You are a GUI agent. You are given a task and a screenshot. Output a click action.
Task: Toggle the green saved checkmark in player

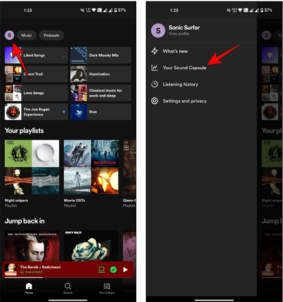113,269
